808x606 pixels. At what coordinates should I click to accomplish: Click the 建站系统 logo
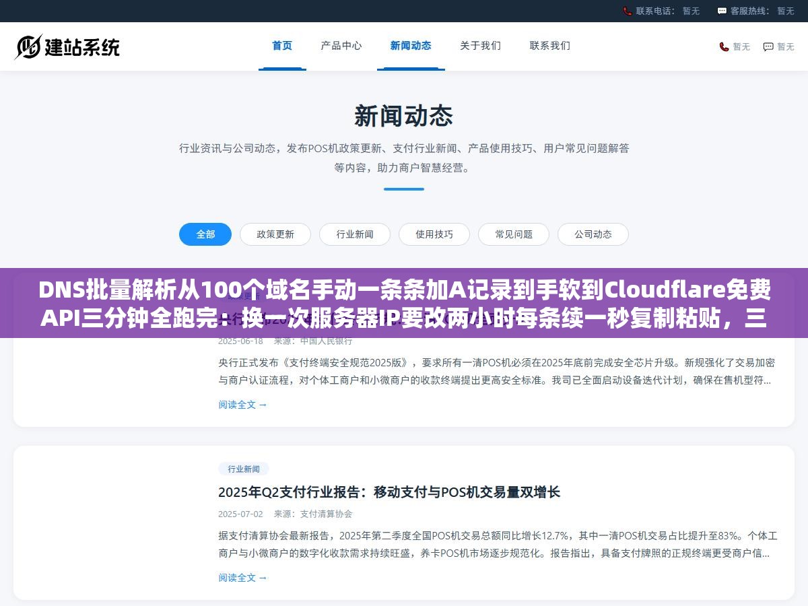(67, 46)
